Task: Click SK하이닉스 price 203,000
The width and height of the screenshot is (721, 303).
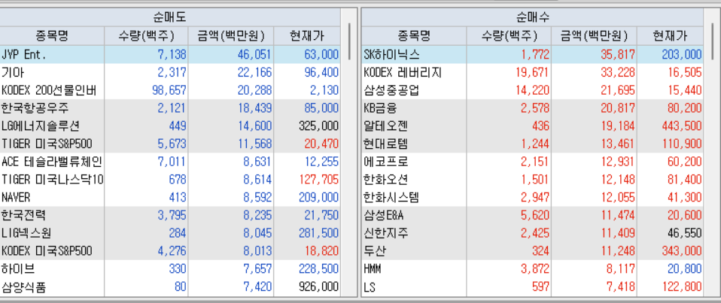Action: tap(682, 55)
